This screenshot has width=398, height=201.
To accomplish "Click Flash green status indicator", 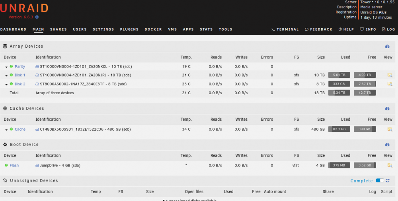I will tap(6, 165).
